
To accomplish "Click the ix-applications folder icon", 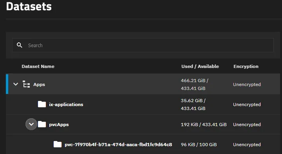I will pos(42,104).
